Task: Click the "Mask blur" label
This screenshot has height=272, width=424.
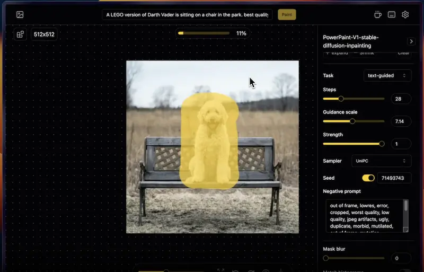Action: click(x=334, y=249)
